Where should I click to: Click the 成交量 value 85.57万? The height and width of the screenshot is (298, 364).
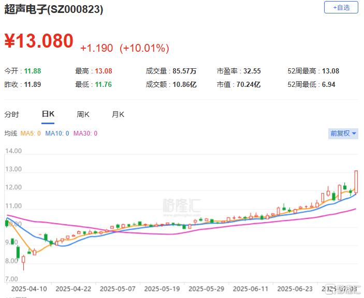click(183, 71)
